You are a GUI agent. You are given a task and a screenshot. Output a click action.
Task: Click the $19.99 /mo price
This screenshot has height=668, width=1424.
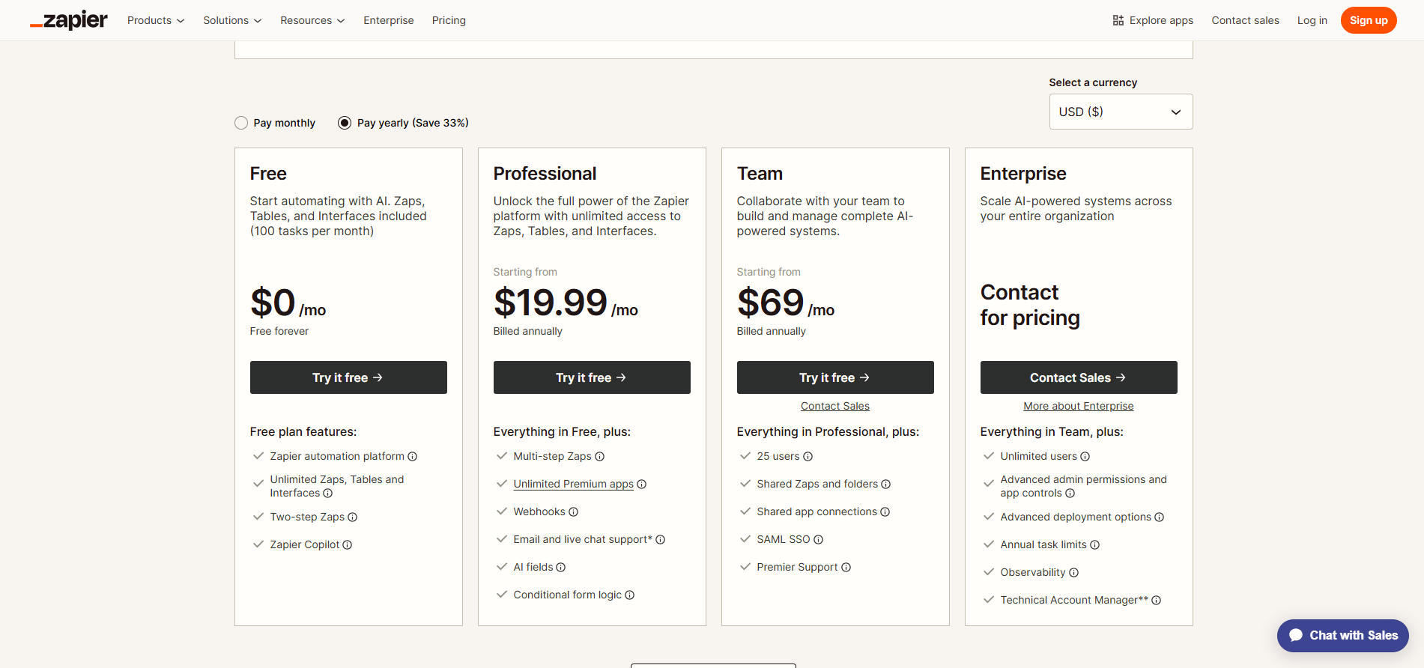point(566,303)
